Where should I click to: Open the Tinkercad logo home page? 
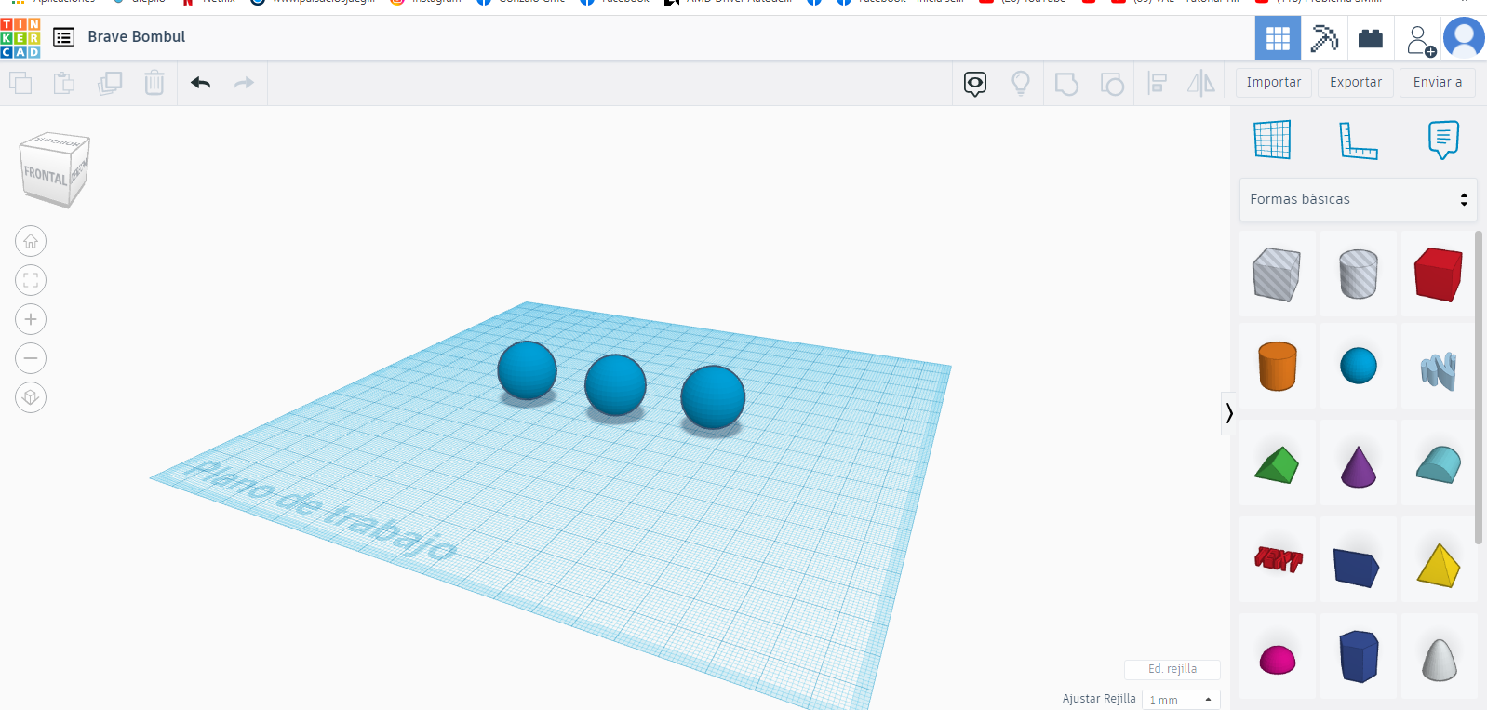click(20, 37)
